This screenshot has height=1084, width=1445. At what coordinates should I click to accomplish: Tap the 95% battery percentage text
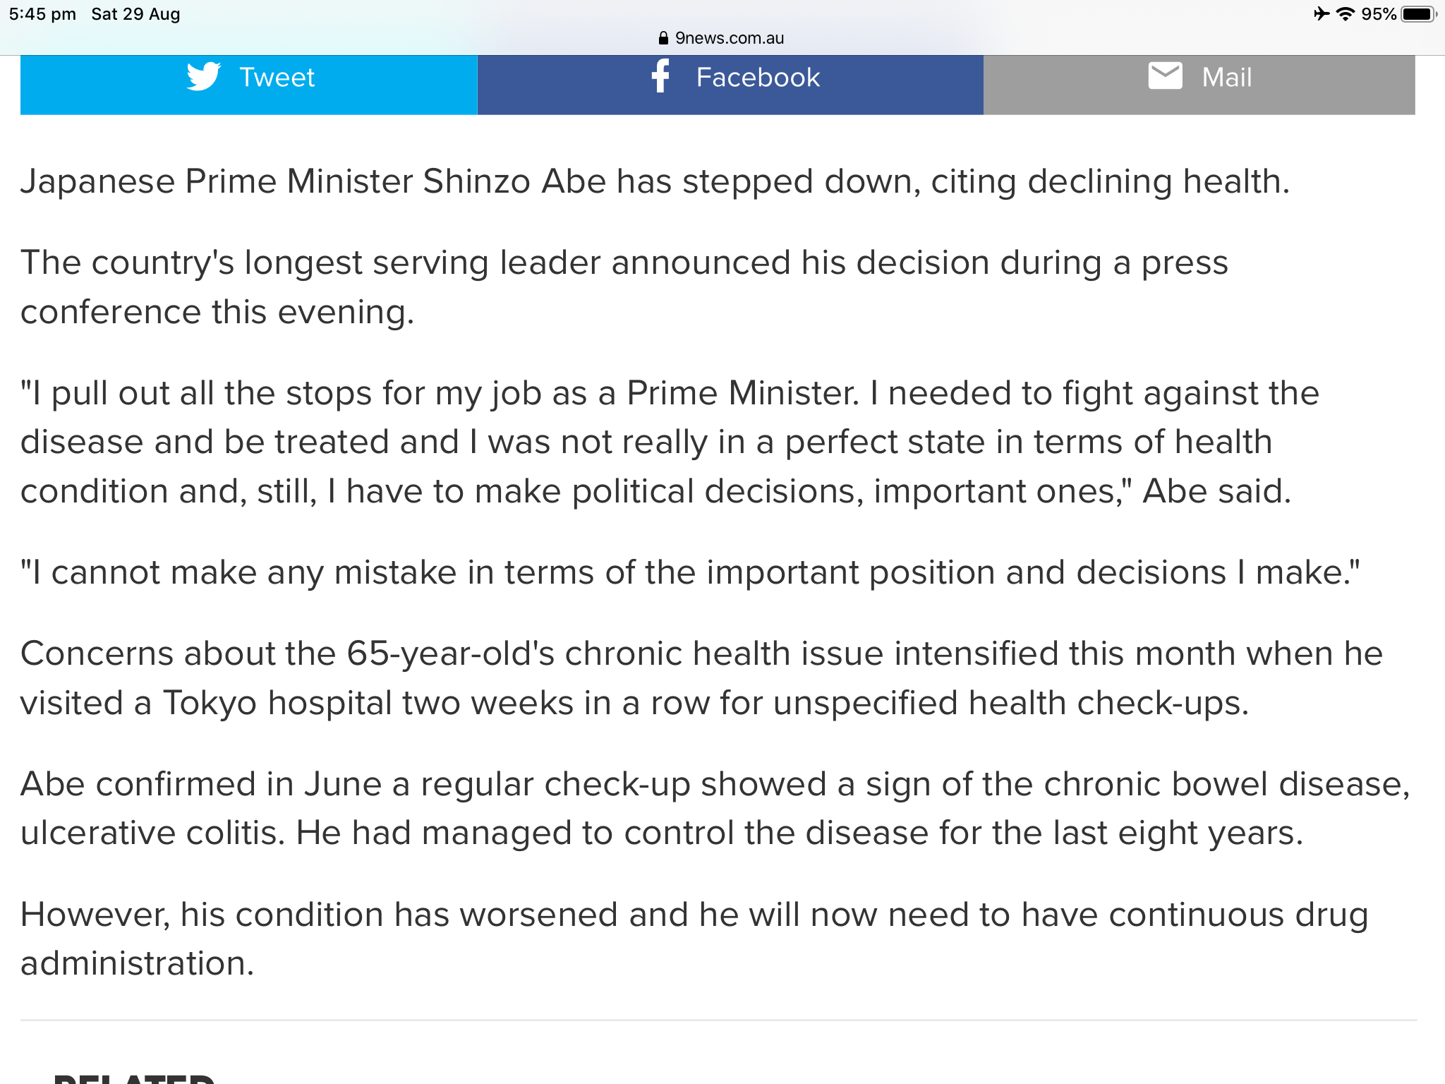pos(1379,14)
